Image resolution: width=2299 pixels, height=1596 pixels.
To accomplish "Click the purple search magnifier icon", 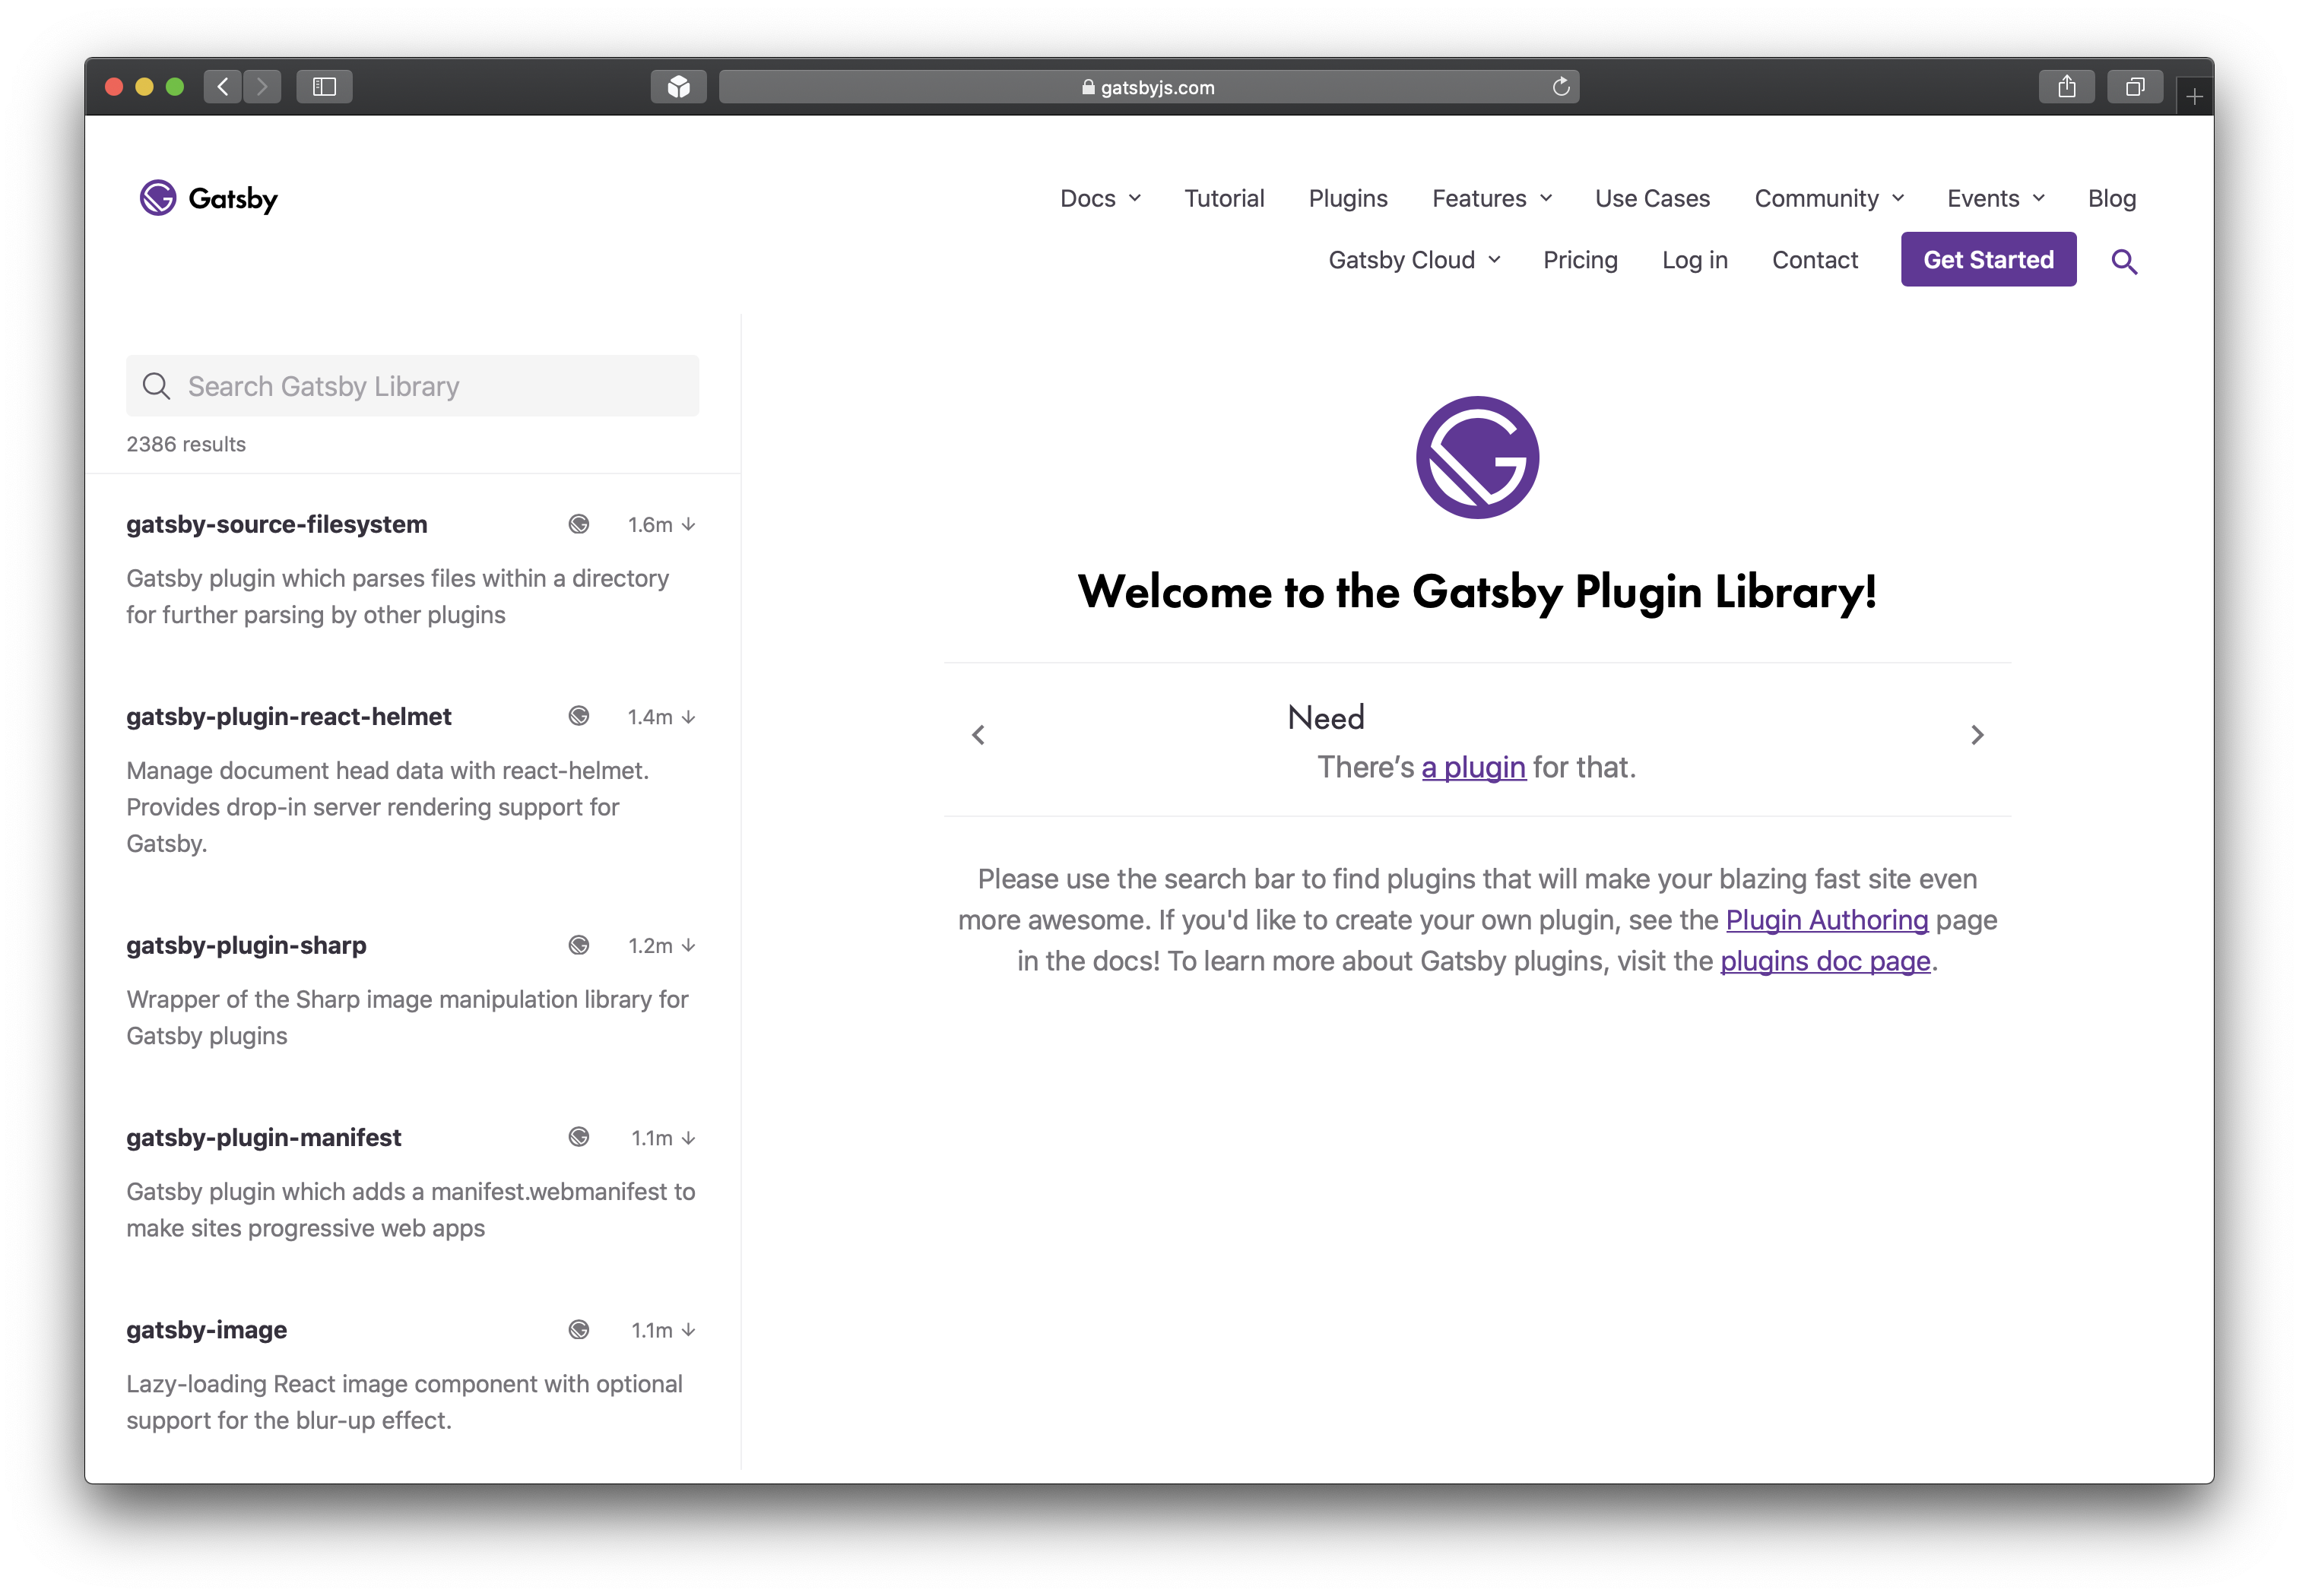I will point(2123,262).
